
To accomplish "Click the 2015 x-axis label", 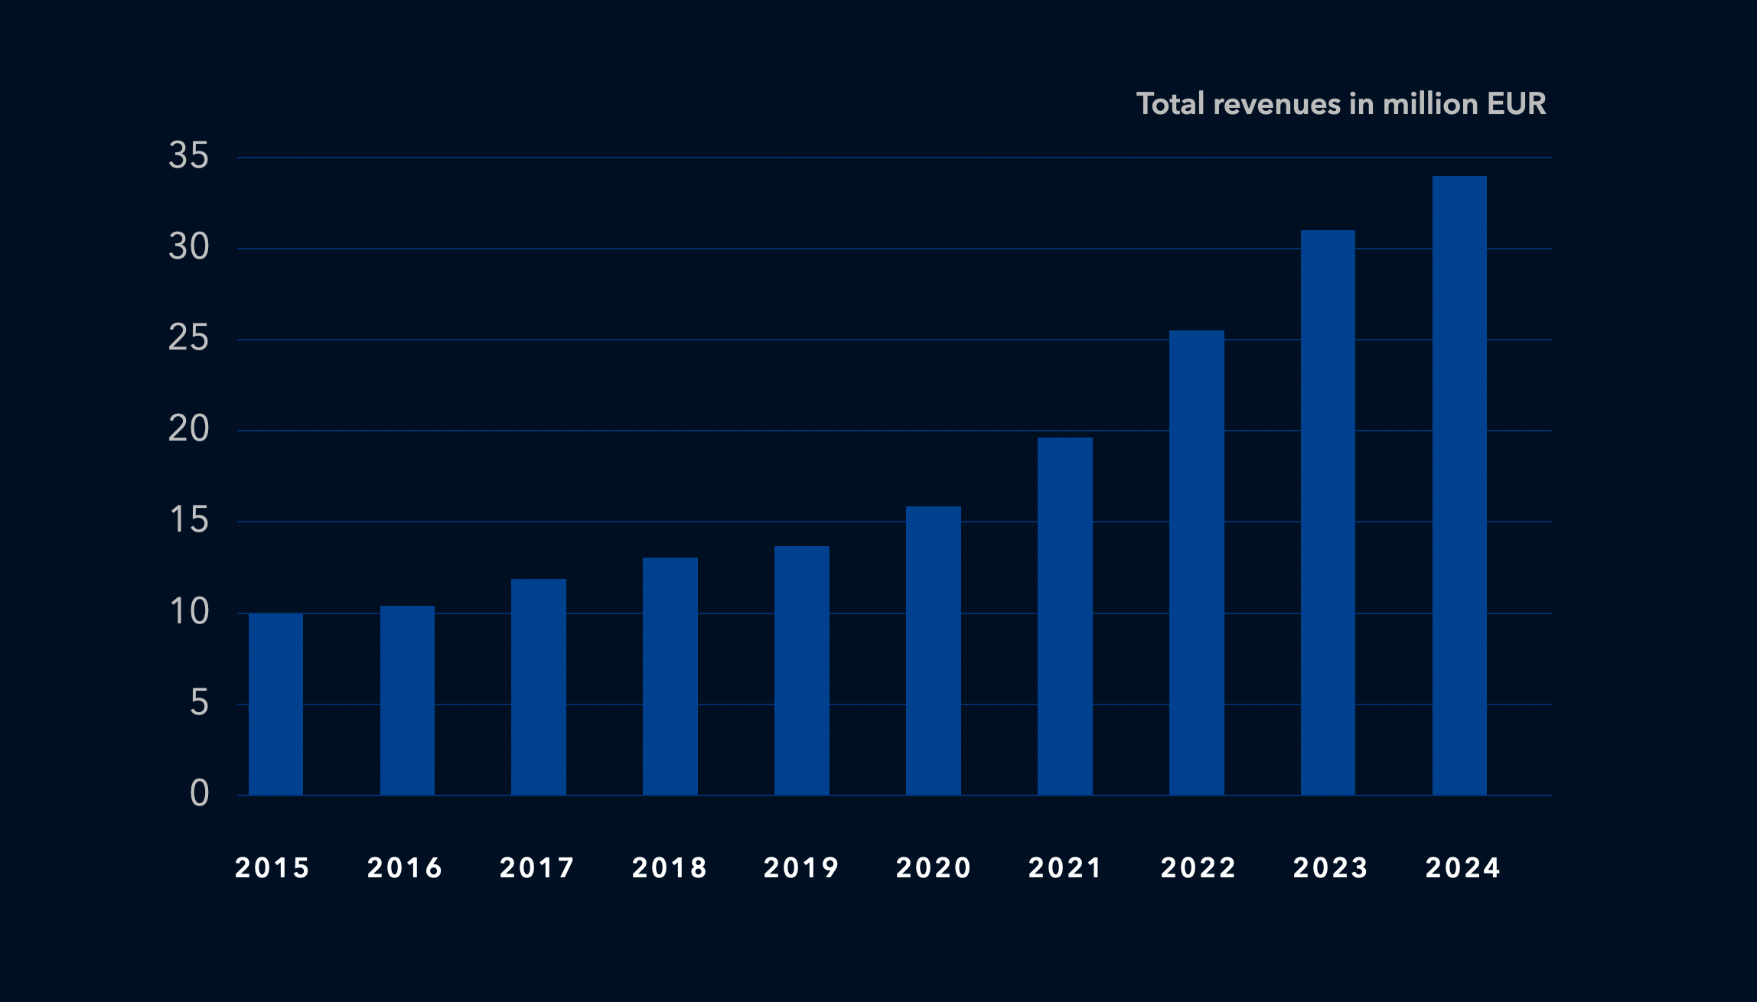I will tap(272, 867).
